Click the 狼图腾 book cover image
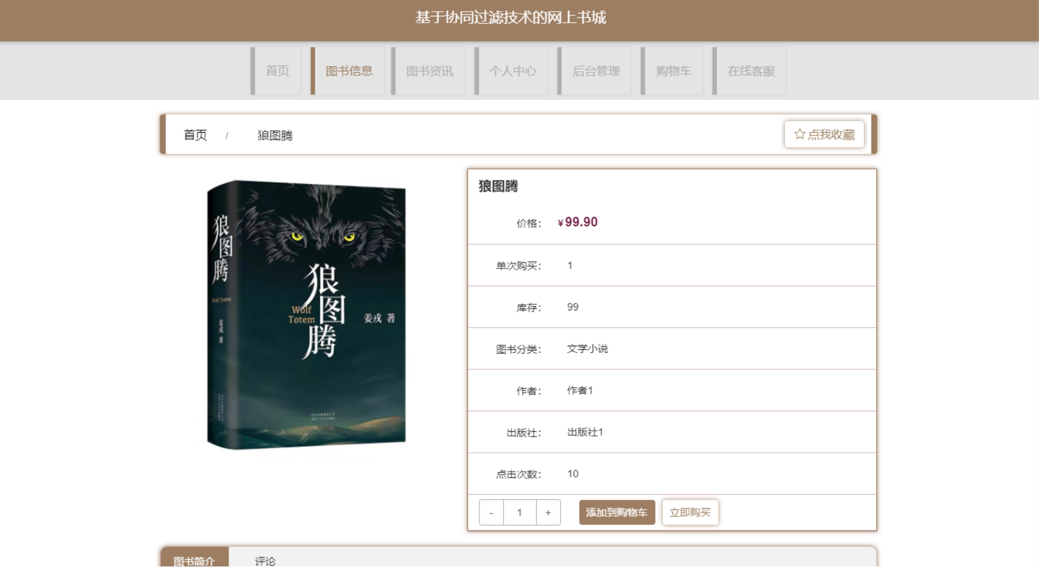 (x=306, y=314)
